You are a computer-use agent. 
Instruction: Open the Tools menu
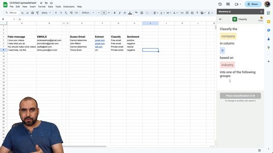coord(58,7)
